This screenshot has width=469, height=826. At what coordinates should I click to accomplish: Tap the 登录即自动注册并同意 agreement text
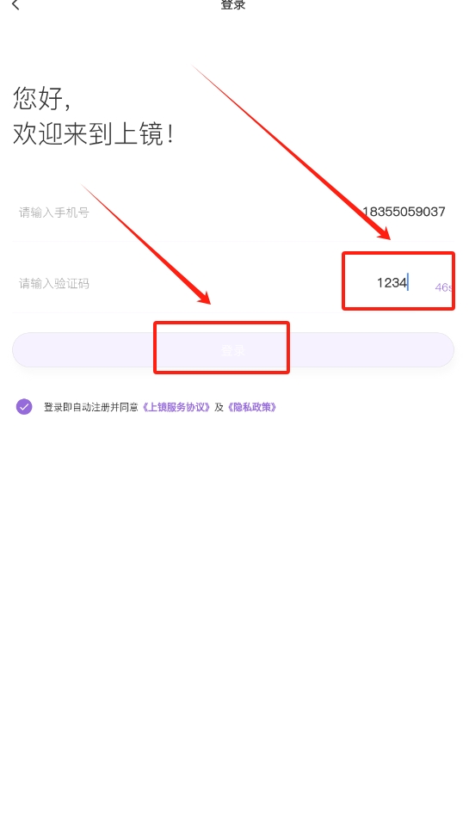point(90,407)
